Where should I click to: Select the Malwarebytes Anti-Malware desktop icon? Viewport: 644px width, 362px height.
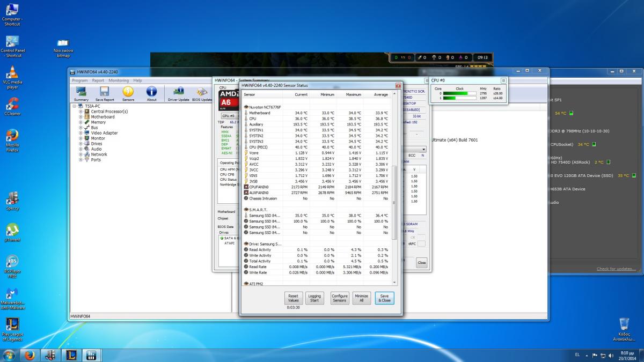[x=12, y=299]
